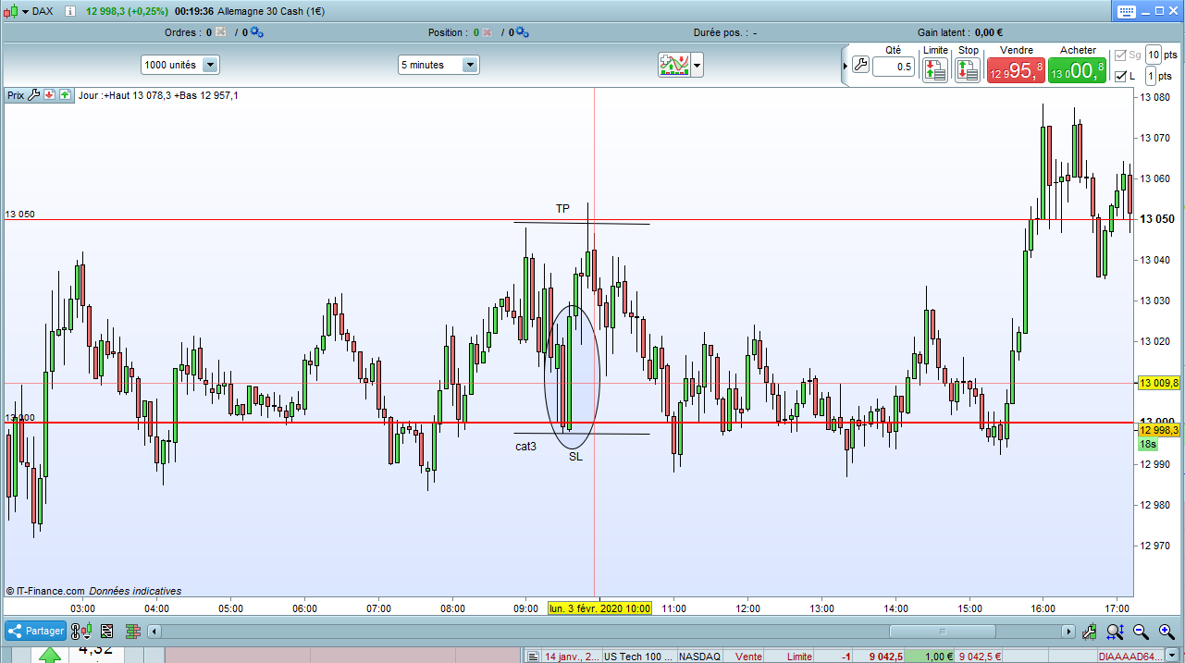The height and width of the screenshot is (663, 1185).
Task: Click the horizontal zoom magnifier with arrows
Action: coord(1116,632)
